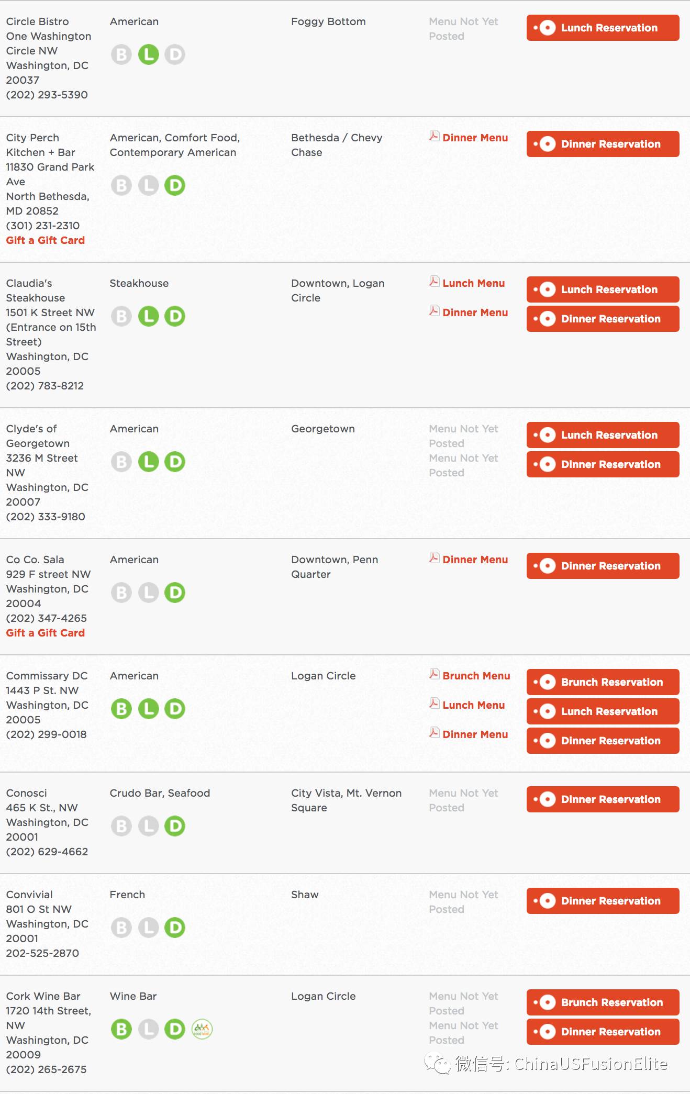Click Claudia's Steakhouse green Lunch icon

click(148, 316)
